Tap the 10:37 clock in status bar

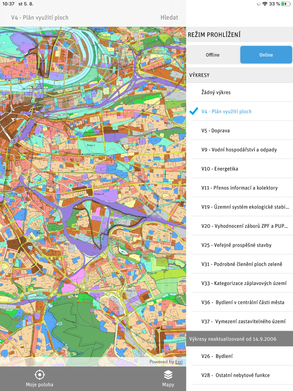[8, 4]
